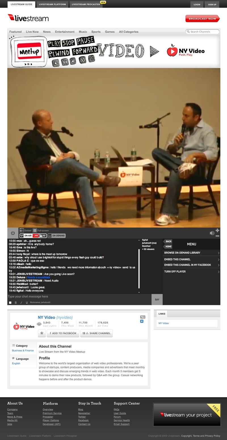The height and width of the screenshot is (440, 227).
Task: Click the chat text color square
Action: click(x=10, y=303)
